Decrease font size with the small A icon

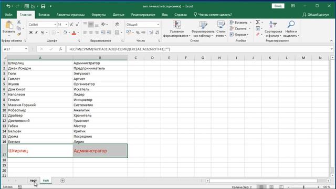pyautogui.click(x=77, y=25)
